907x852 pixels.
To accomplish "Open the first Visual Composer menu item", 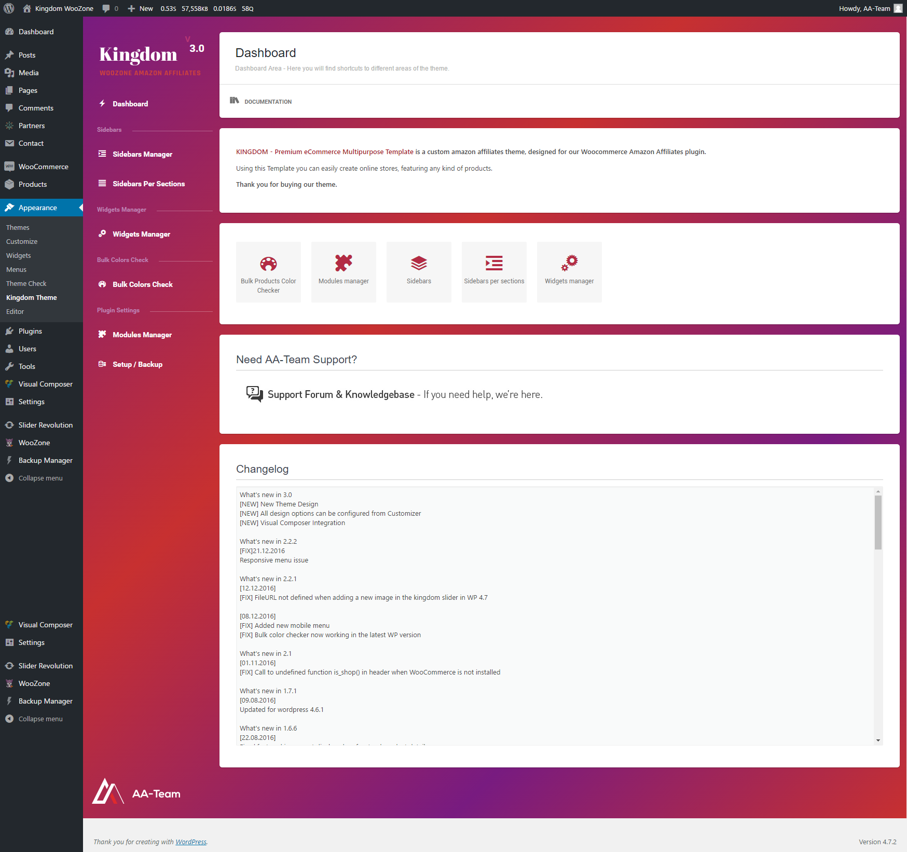I will [42, 384].
